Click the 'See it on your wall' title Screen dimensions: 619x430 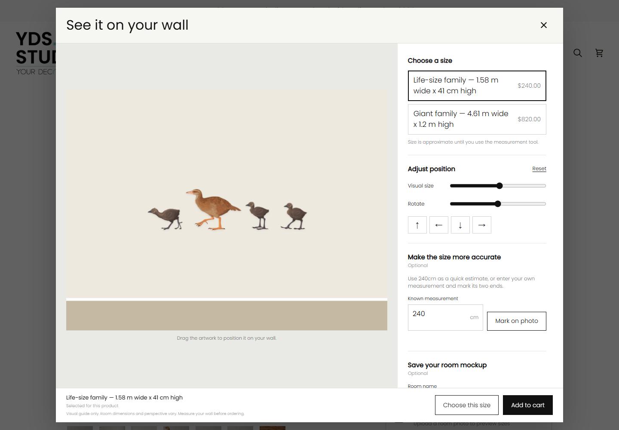pos(127,25)
